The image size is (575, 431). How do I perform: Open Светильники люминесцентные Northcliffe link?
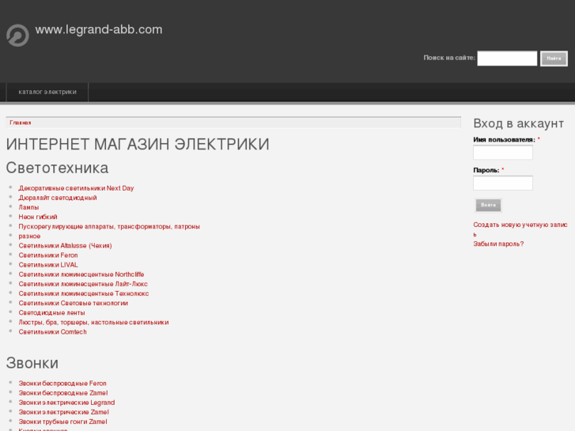point(81,274)
